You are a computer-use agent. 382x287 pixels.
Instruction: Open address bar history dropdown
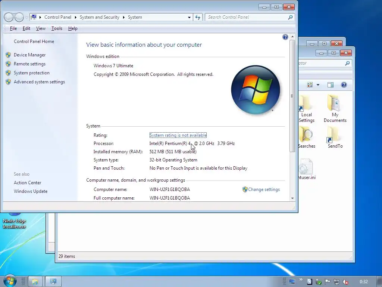click(189, 17)
